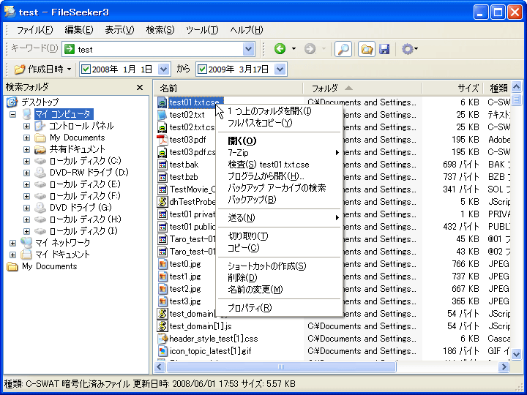Click the vertical scrollbar down arrow
This screenshot has width=527, height=395.
pos(516,354)
